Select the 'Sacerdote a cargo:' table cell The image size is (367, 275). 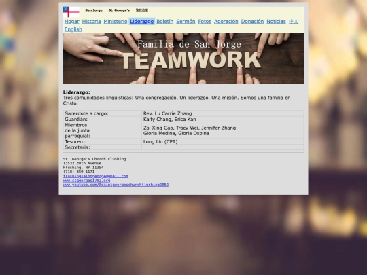(x=103, y=113)
